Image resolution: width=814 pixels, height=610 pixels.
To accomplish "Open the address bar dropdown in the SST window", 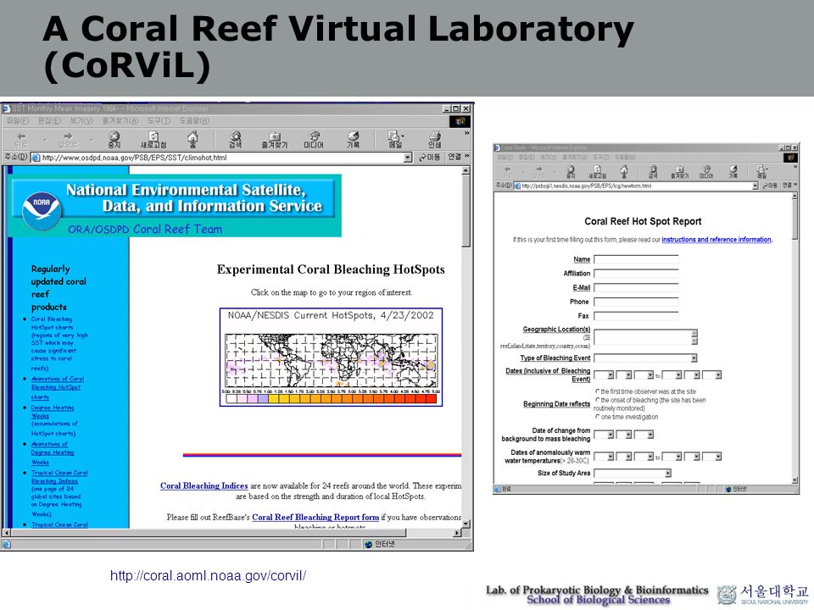I will click(408, 158).
